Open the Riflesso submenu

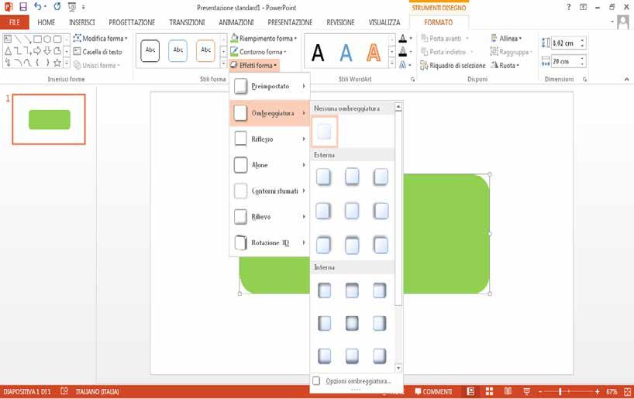270,139
